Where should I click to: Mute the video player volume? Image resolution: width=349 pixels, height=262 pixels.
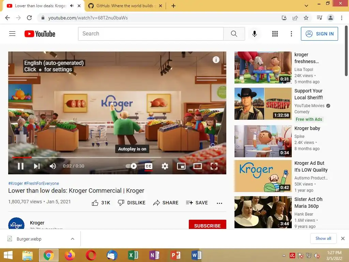(x=53, y=166)
